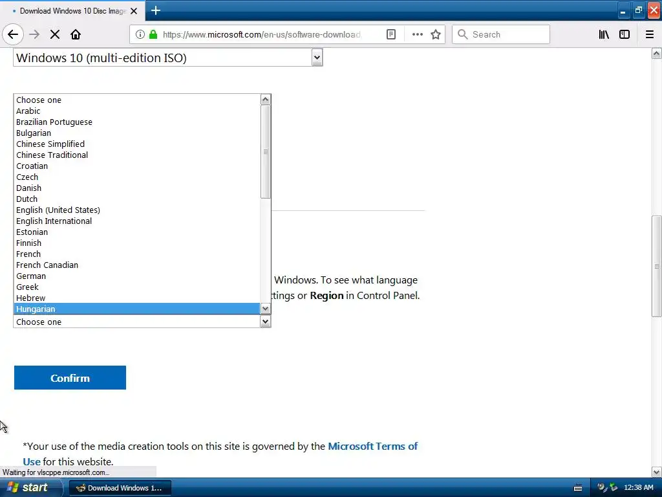The width and height of the screenshot is (662, 497).
Task: Choose Chinese Simplified from the list
Action: pos(138,144)
